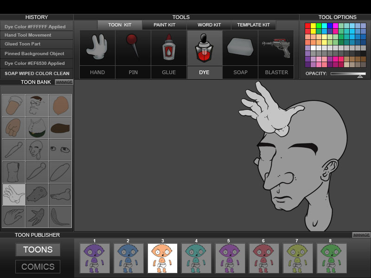
Task: Select the highlighted open hand part
Action: click(14, 194)
